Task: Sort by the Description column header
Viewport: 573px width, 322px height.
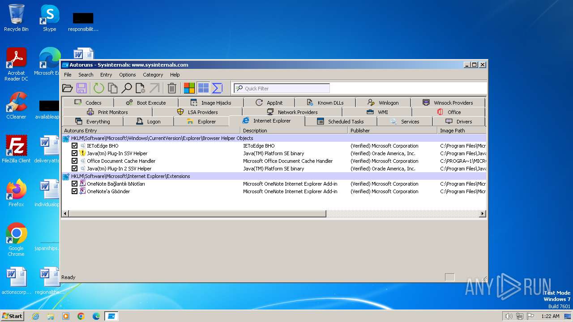Action: tap(294, 131)
